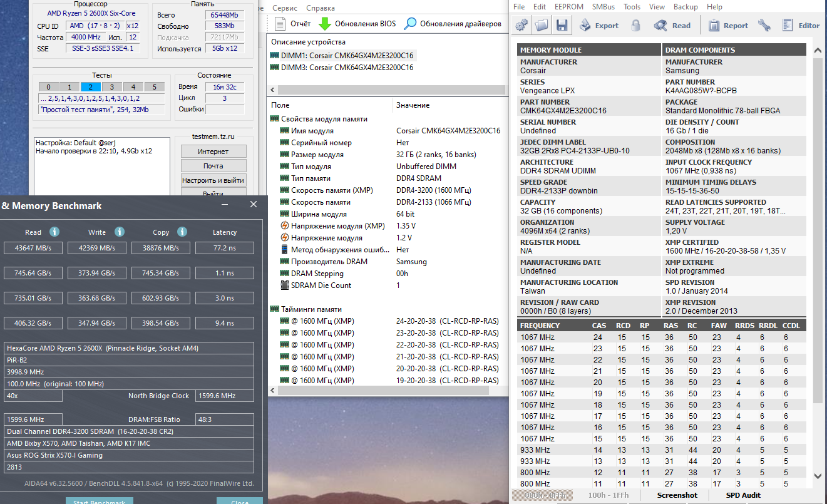Open the Tools menu
The image size is (827, 504).
pyautogui.click(x=632, y=7)
